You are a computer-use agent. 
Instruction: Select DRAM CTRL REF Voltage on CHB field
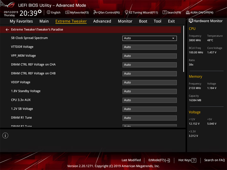(149, 74)
